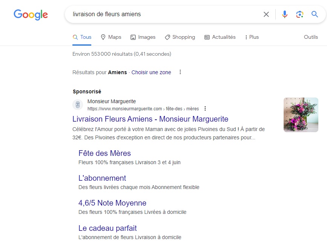Open Google Lens image search icon
This screenshot has height=247, width=327.
[x=300, y=14]
